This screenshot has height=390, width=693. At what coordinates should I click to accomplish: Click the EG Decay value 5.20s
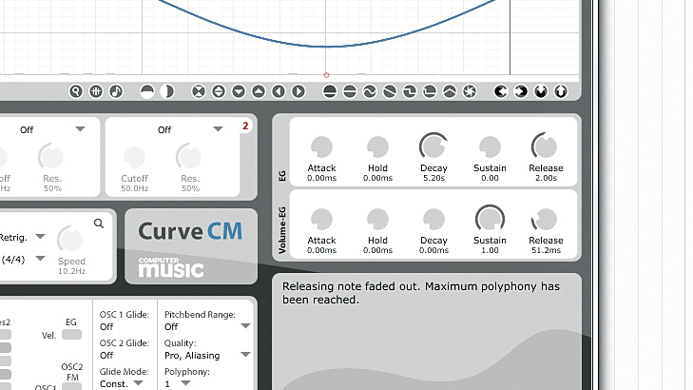(x=433, y=178)
